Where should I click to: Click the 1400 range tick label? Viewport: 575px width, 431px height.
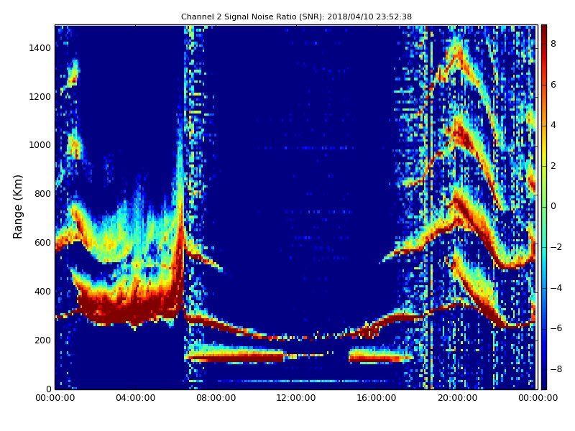pyautogui.click(x=40, y=48)
